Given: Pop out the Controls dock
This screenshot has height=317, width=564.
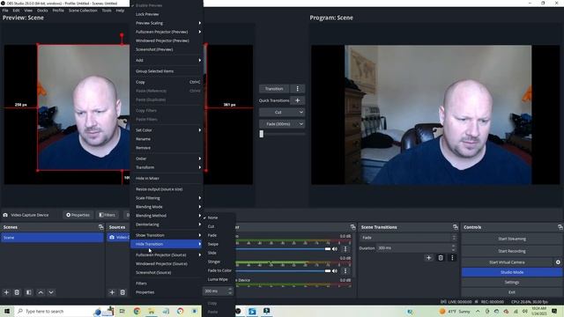Looking at the screenshot, I should point(560,227).
